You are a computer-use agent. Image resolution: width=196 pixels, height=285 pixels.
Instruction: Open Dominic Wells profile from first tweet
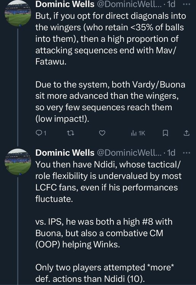coord(65,4)
